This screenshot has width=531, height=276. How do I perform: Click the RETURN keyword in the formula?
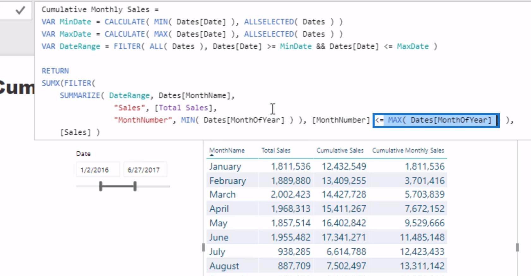(x=55, y=71)
